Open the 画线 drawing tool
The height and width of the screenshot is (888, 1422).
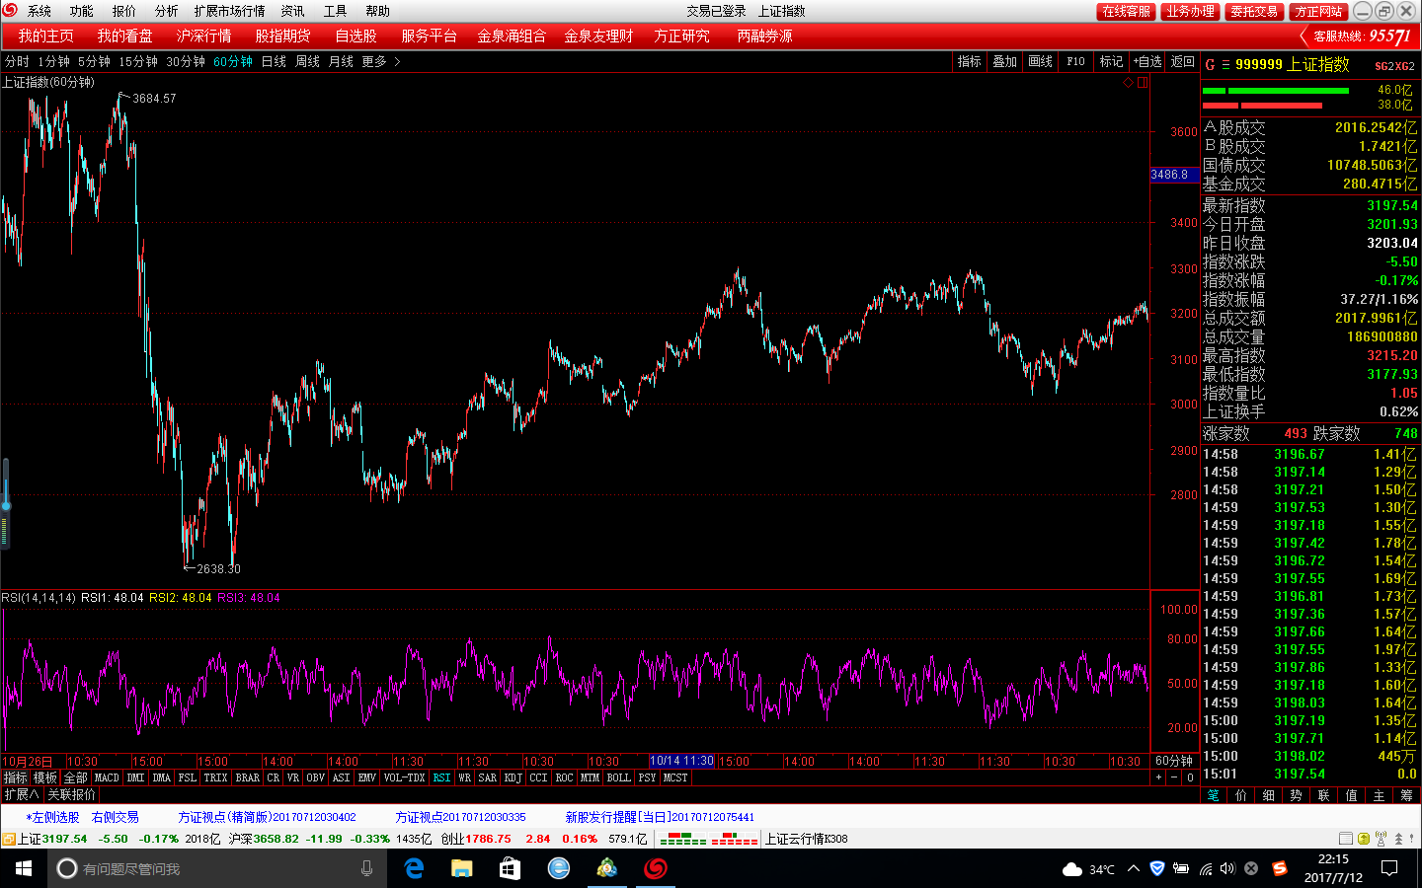(1041, 61)
